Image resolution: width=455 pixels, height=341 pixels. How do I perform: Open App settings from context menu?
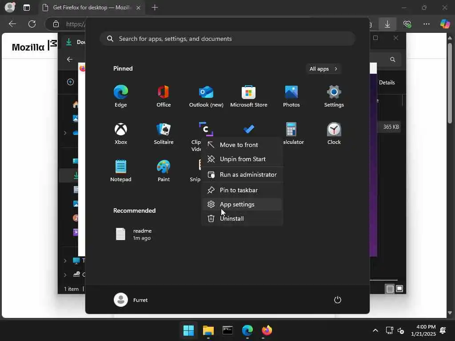tap(242, 204)
